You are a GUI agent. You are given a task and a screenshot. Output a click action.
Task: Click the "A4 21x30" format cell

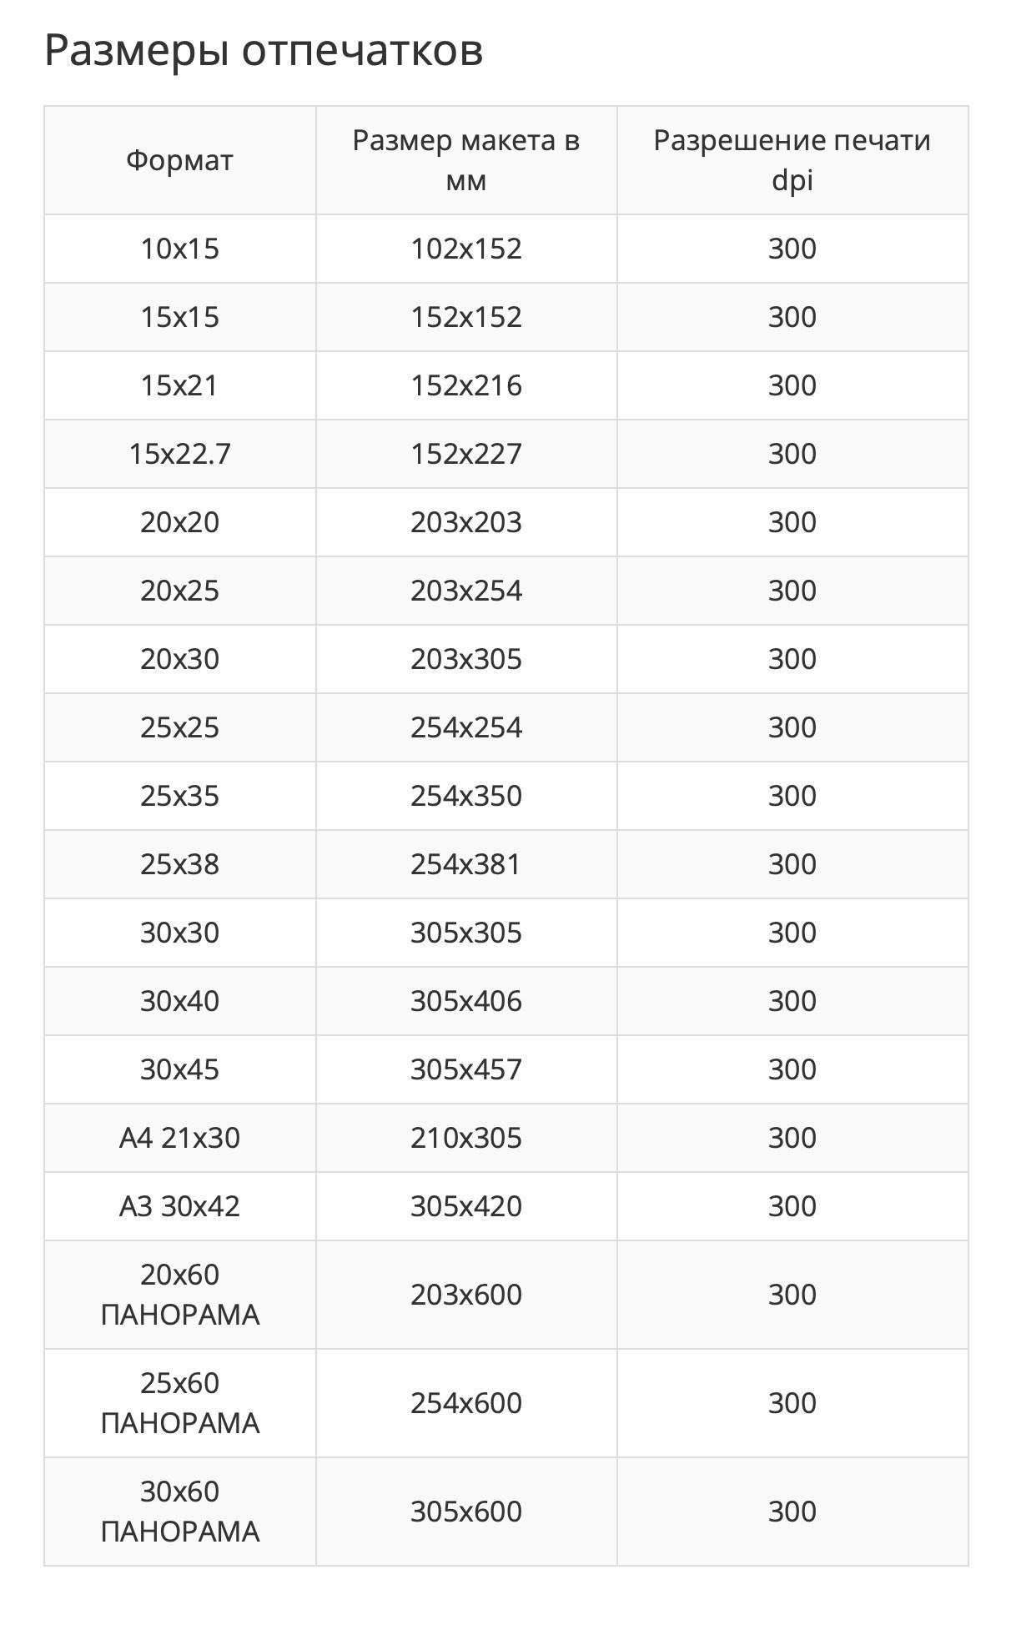point(179,1138)
